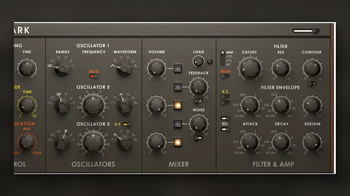Click the Filter Contour knob
Image resolution: width=350 pixels, height=196 pixels.
(x=312, y=68)
